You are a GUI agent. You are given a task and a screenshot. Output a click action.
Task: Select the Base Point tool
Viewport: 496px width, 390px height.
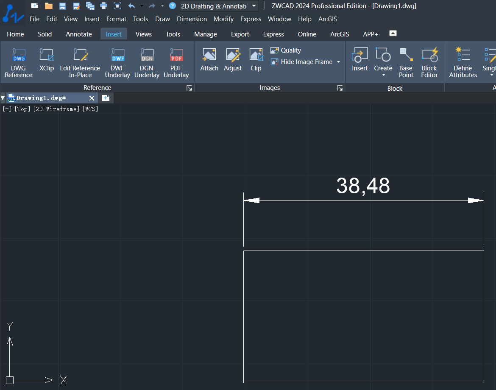[x=406, y=63]
